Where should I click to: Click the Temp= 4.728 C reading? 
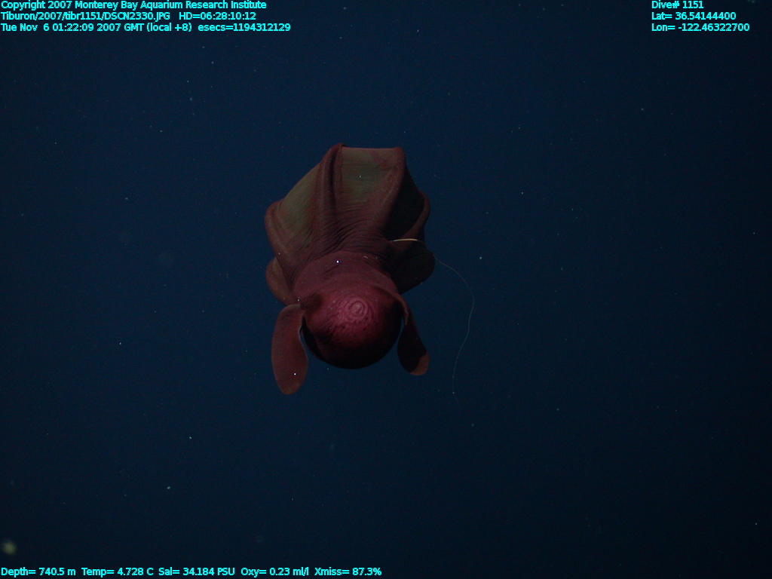(x=117, y=571)
